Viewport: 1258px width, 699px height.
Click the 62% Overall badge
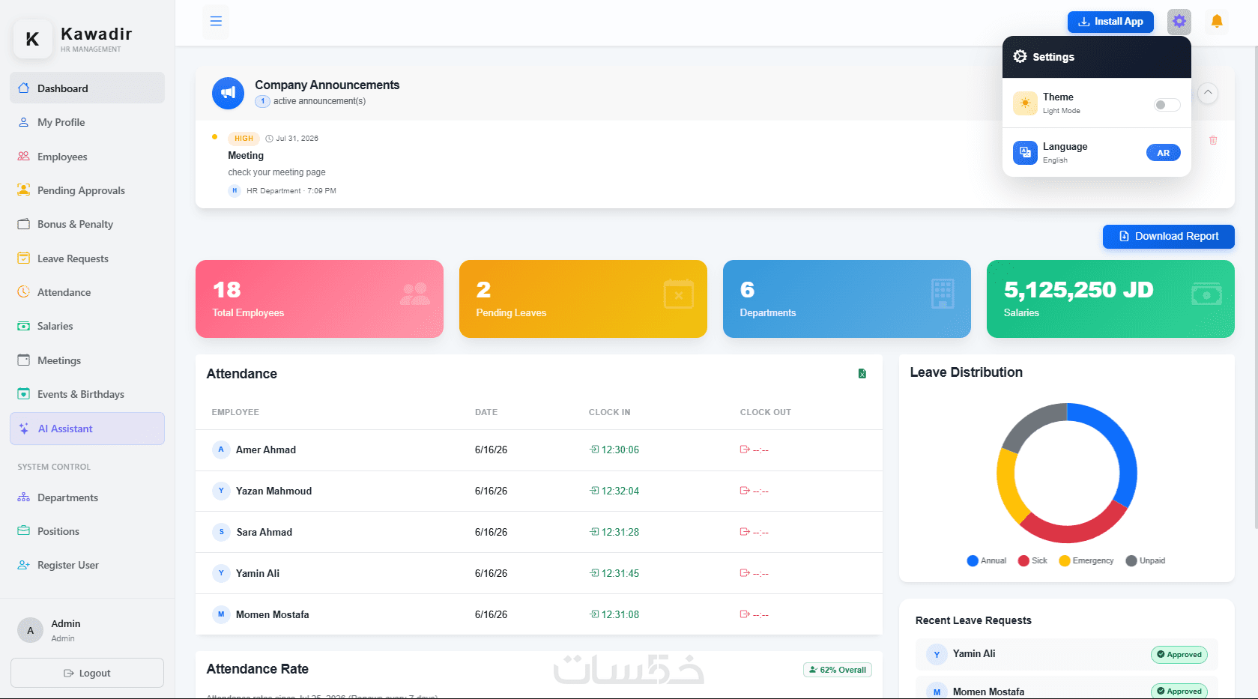(838, 670)
